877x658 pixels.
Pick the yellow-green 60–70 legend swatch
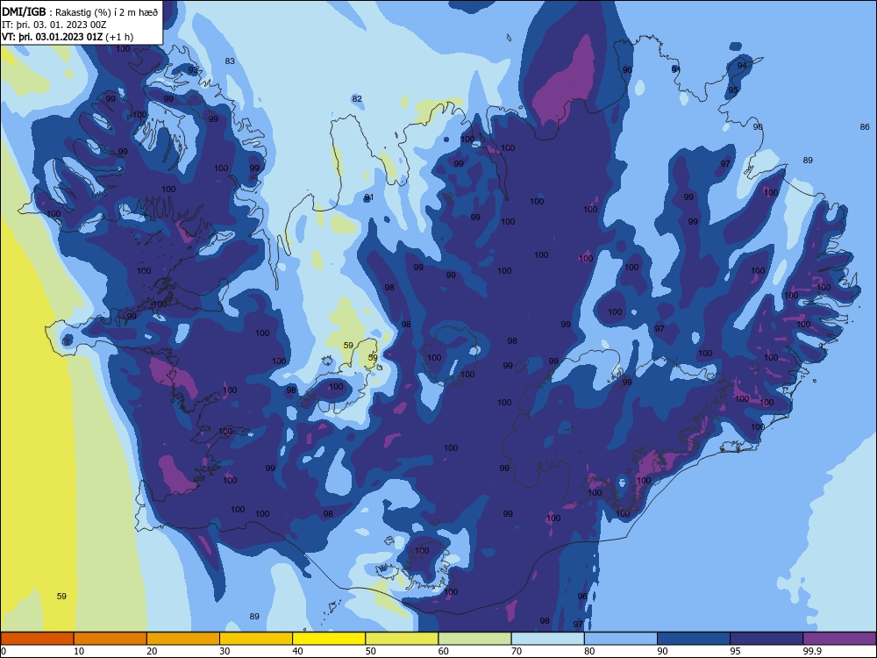[474, 639]
